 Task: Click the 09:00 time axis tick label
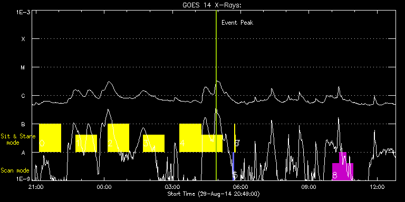coord(308,186)
